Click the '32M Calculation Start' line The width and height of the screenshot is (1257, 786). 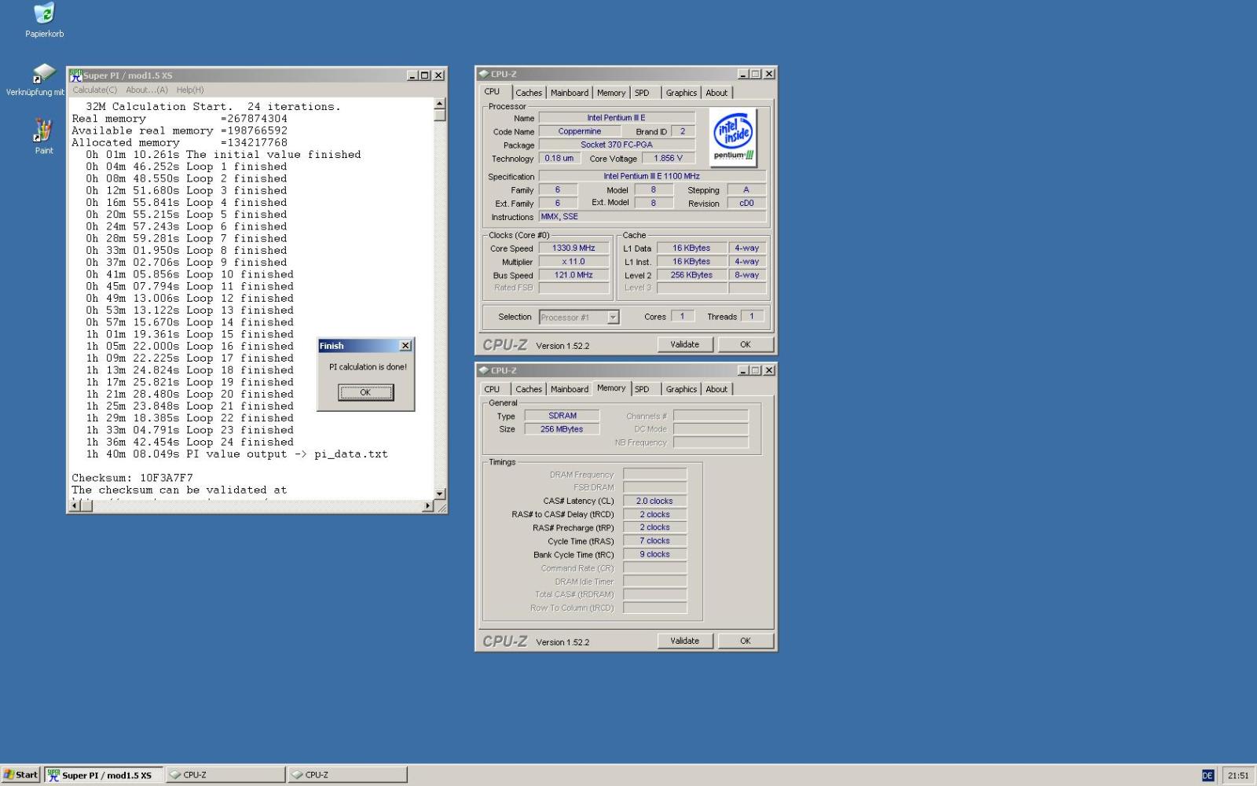(x=213, y=107)
